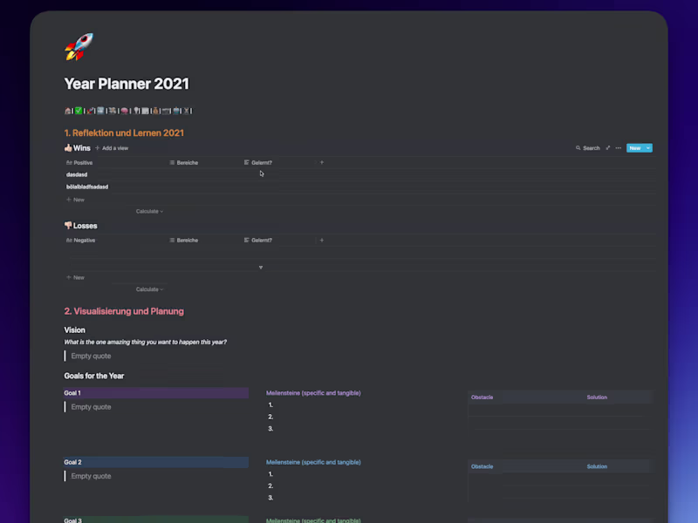Click Add a view beside Wins
The image size is (698, 523).
click(x=112, y=148)
